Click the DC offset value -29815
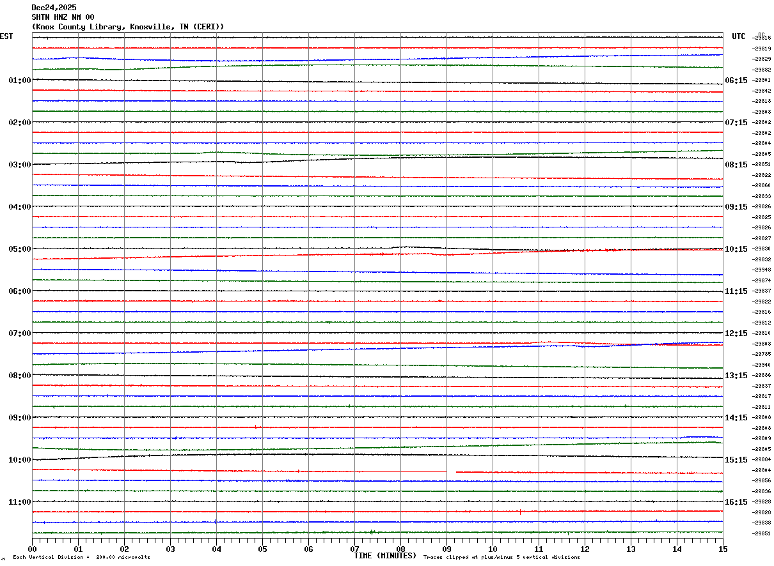 [761, 38]
